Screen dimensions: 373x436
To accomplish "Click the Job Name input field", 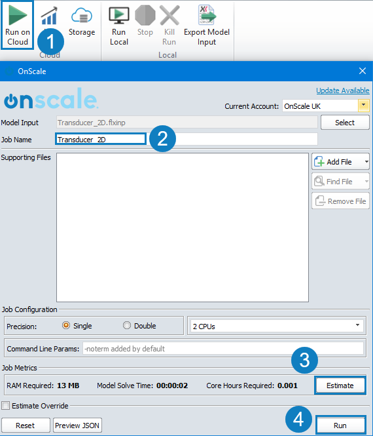I will 186,139.
